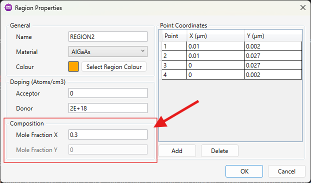Click the Y value 0.002 in row 4
The height and width of the screenshot is (183, 311).
273,74
